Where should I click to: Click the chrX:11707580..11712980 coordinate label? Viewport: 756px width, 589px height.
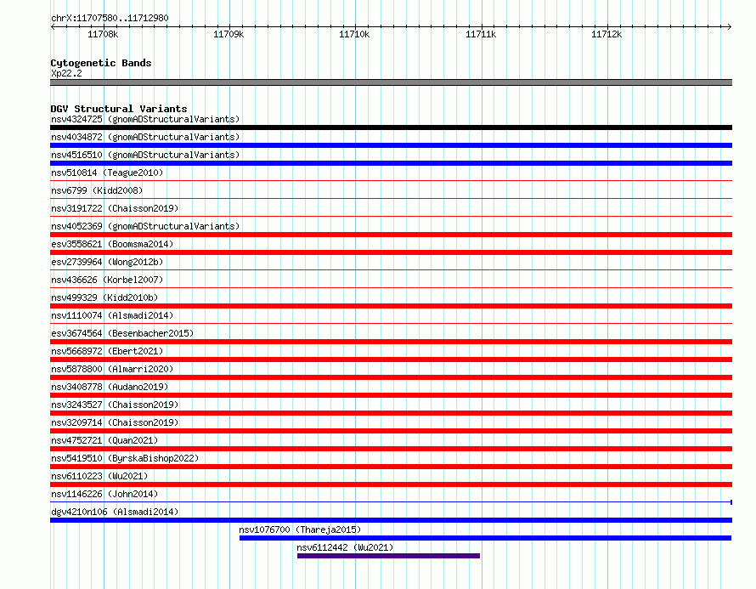pyautogui.click(x=110, y=19)
